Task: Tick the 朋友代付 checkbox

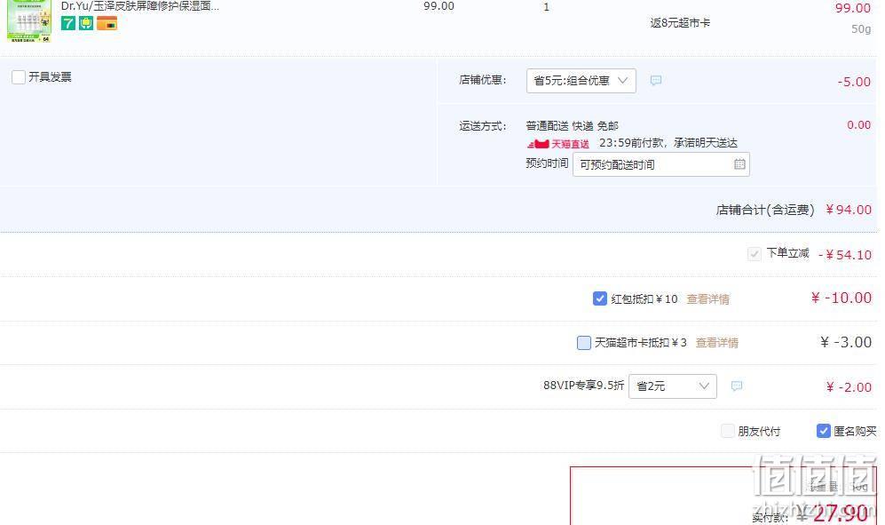Action: pyautogui.click(x=728, y=431)
